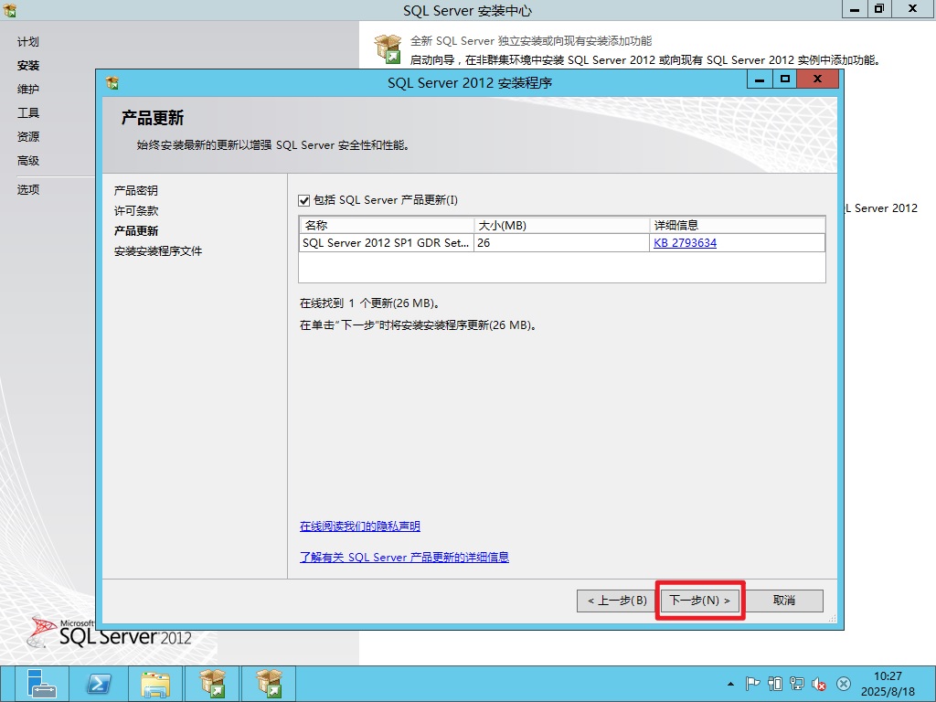Open Server Manager from the taskbar

(40, 684)
